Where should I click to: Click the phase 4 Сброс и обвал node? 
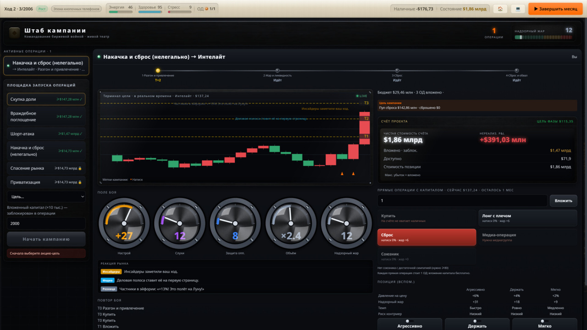(x=517, y=70)
